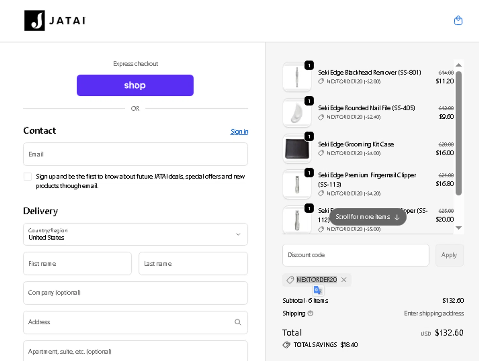Screen dimensions: 479x361
Task: Click the Express checkout heading
Action: pyautogui.click(x=135, y=64)
